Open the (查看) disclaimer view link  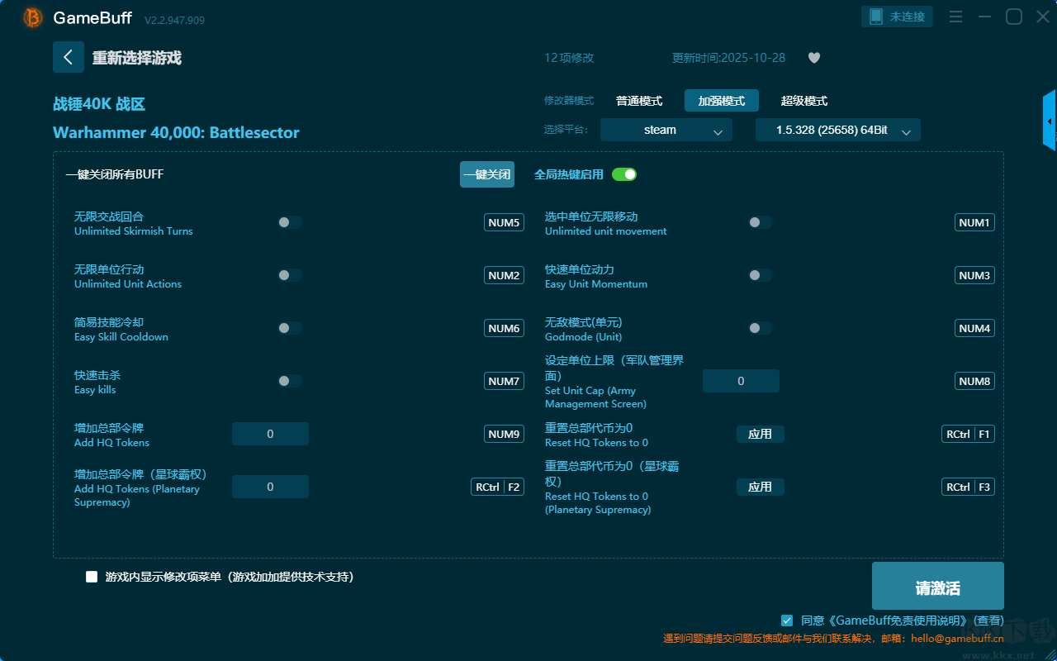tap(988, 621)
